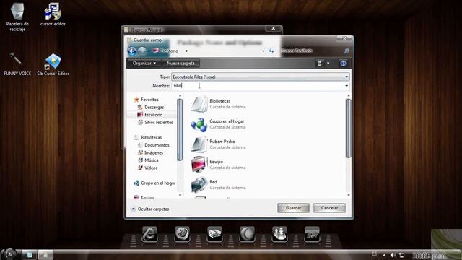Click the taskbar clock
This screenshot has width=462, height=260.
pos(428,256)
